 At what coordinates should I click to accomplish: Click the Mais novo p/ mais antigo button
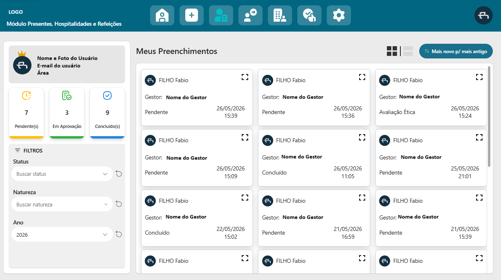click(x=456, y=52)
